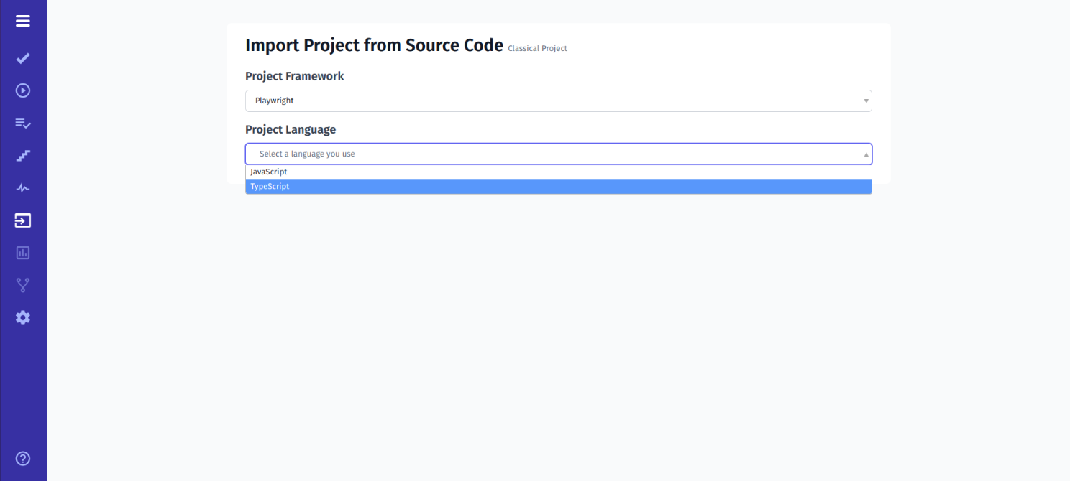Select the steps icon in the sidebar
1070x481 pixels.
pyautogui.click(x=22, y=155)
